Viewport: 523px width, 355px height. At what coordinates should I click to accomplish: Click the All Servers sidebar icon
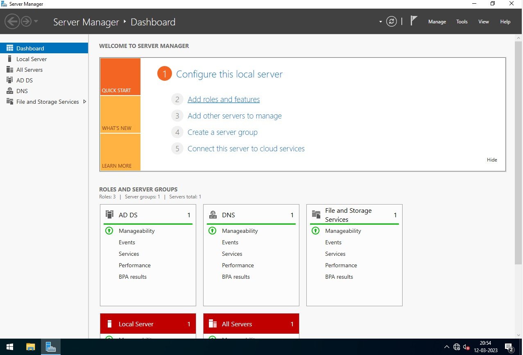[10, 69]
